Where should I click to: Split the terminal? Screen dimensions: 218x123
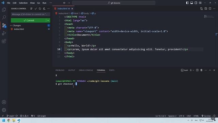(x=197, y=70)
